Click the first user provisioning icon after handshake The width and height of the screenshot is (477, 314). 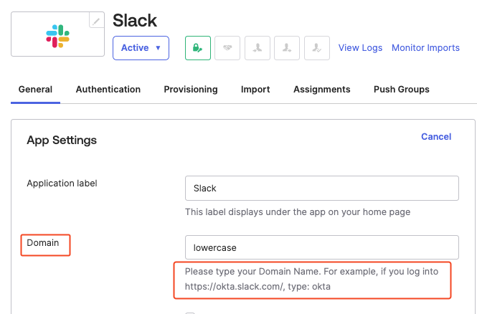click(x=258, y=48)
